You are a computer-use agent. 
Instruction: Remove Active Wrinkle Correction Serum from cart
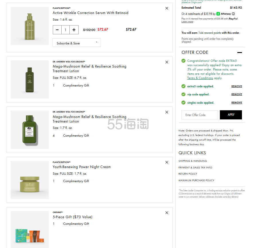(x=167, y=8)
